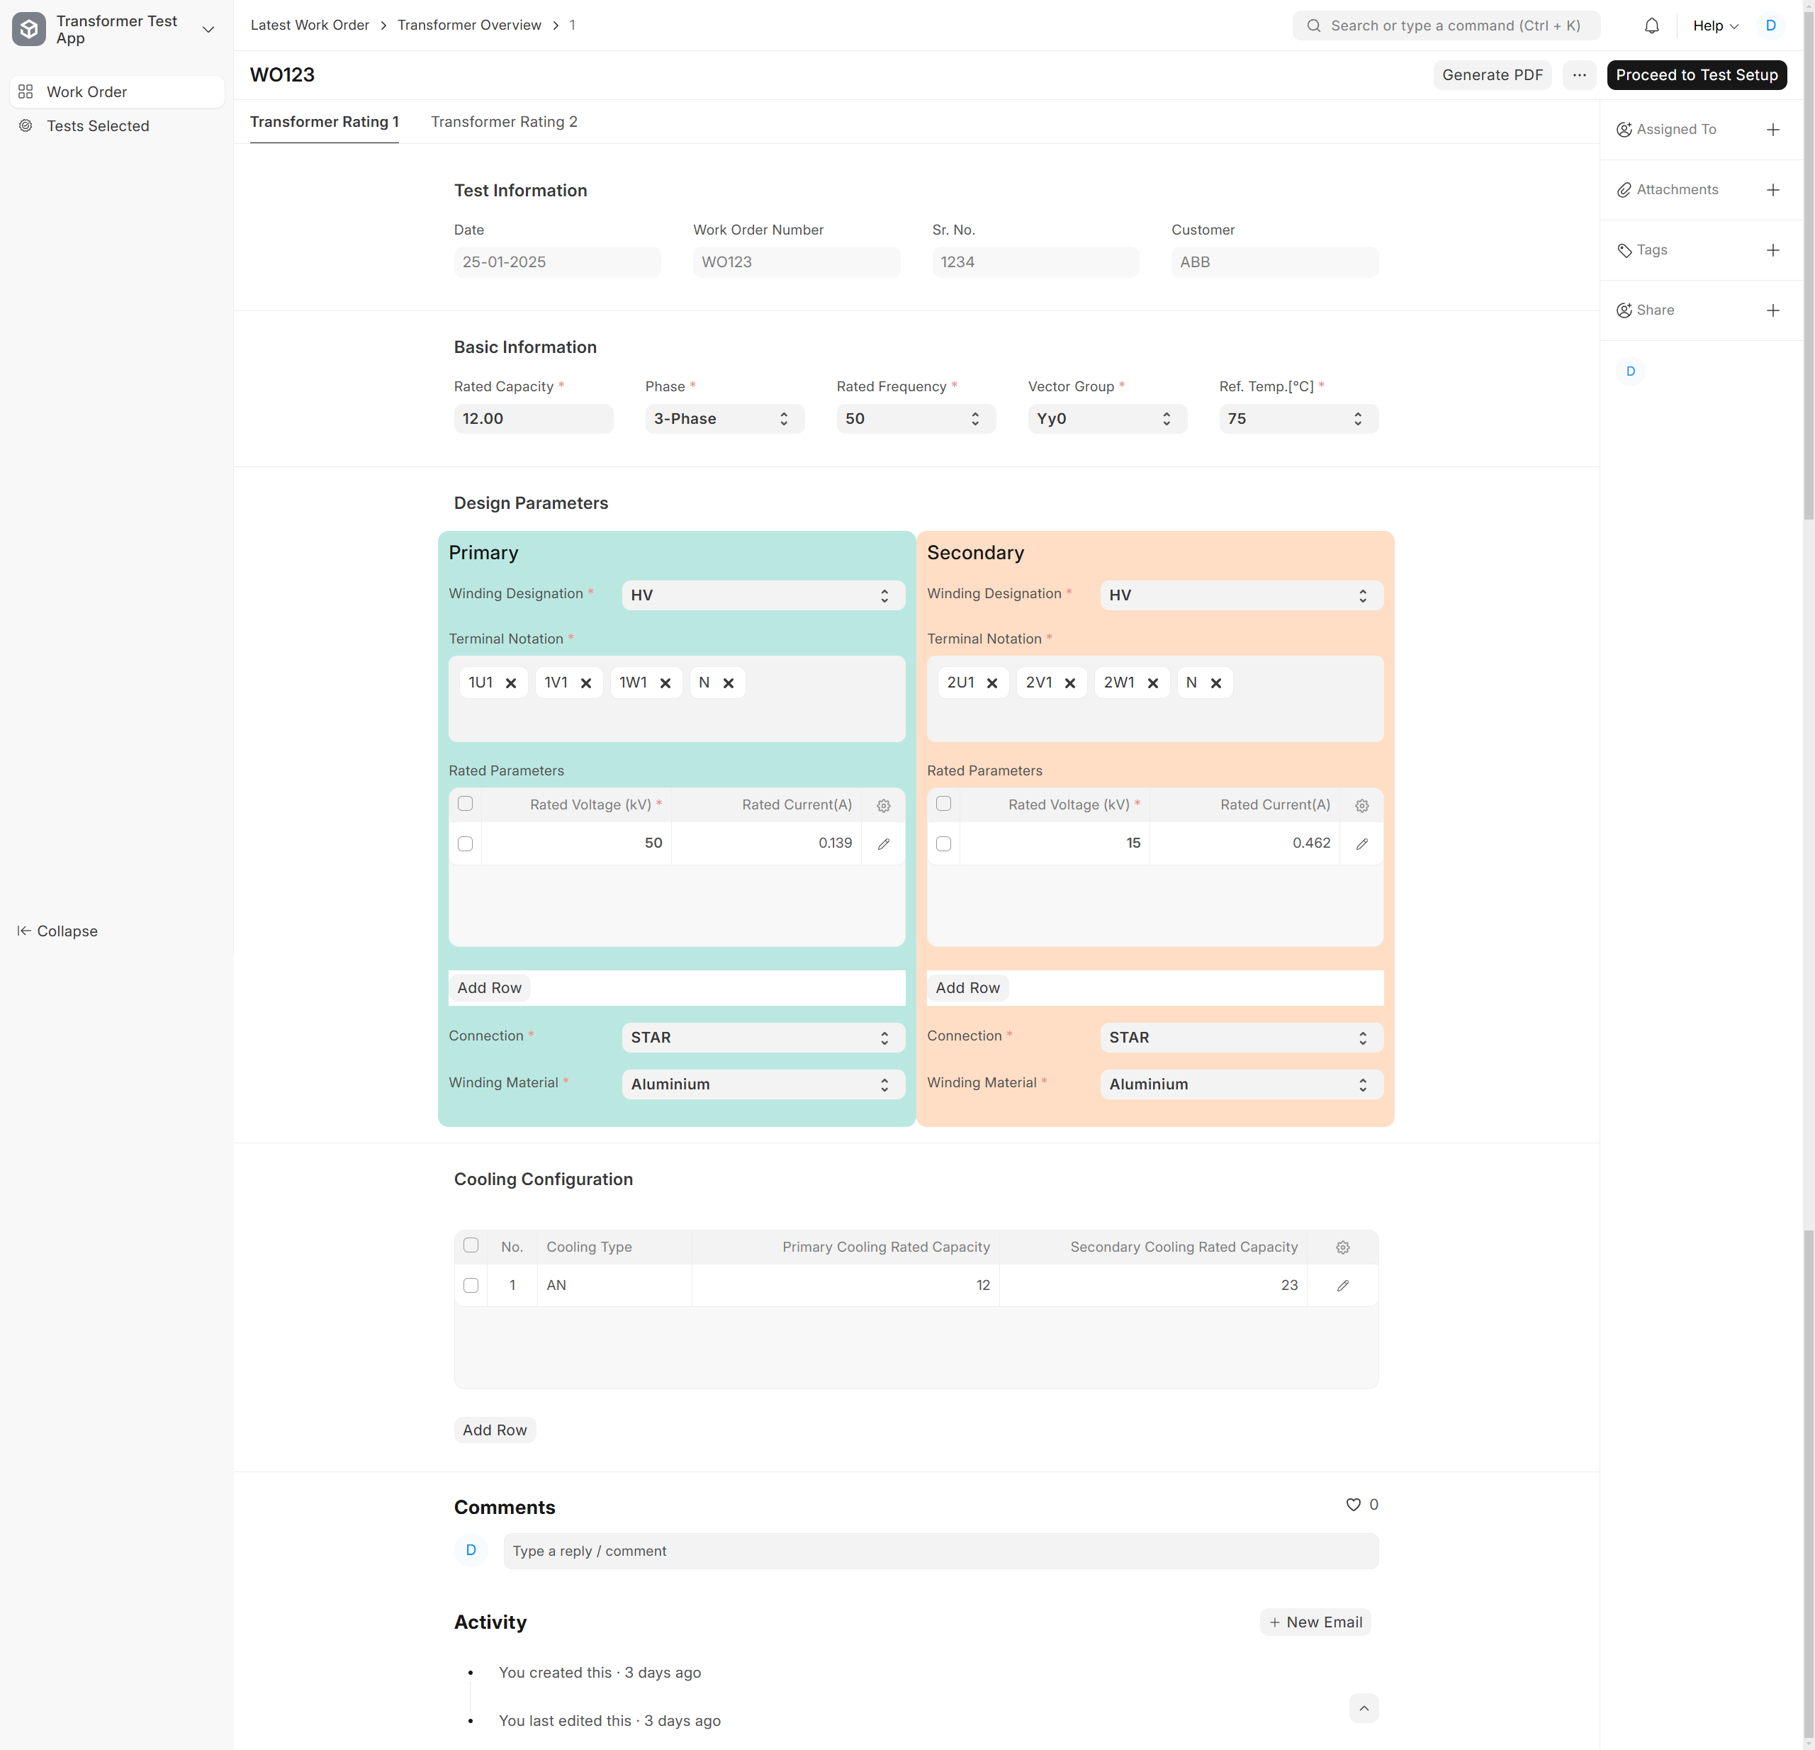Click Proceed to Test Setup button
Image resolution: width=1815 pixels, height=1750 pixels.
[1697, 75]
